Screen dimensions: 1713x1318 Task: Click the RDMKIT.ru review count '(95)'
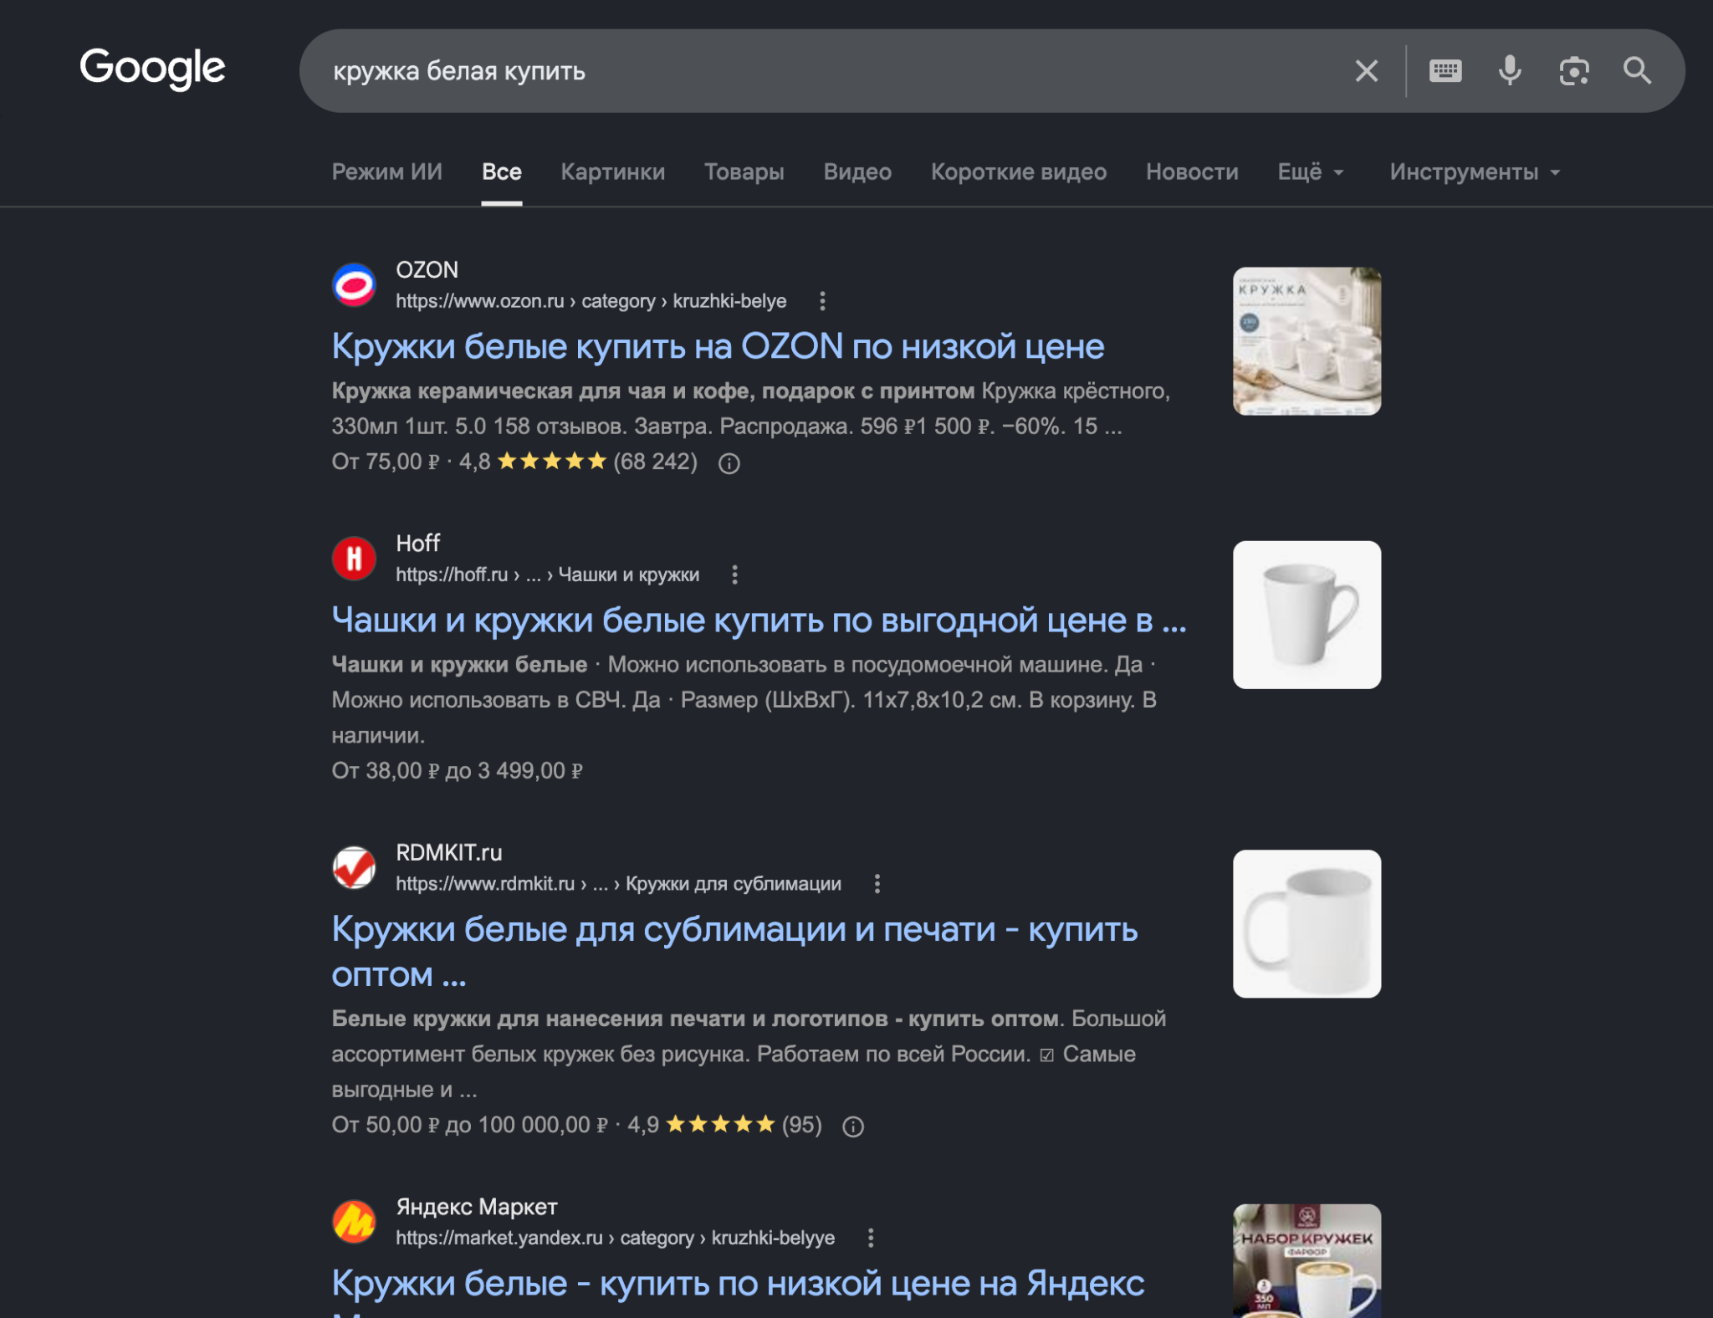point(802,1125)
